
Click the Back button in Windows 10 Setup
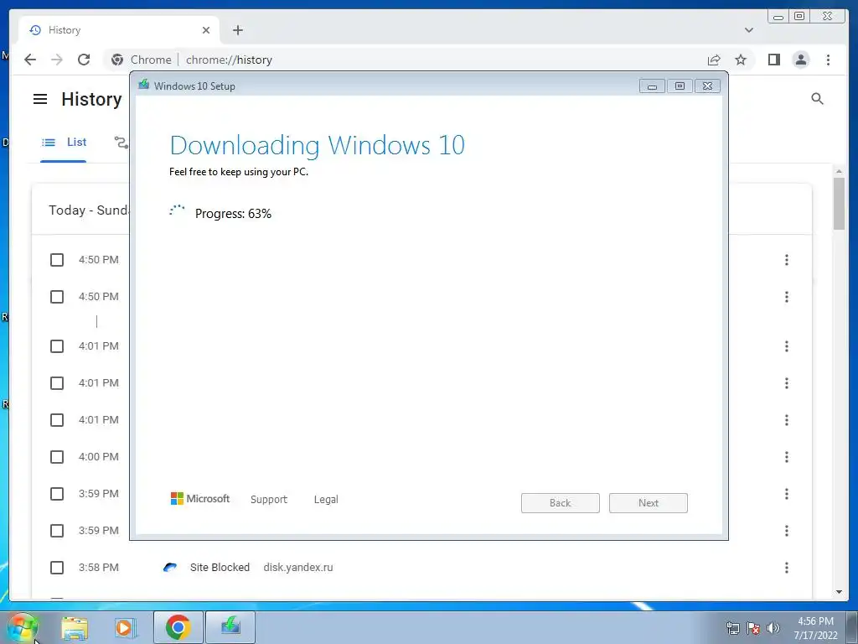point(561,503)
